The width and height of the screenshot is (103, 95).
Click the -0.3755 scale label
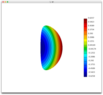[x=91, y=64]
